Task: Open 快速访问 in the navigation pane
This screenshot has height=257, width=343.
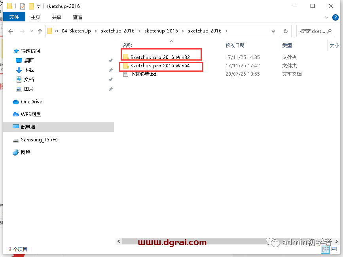Action: point(30,51)
